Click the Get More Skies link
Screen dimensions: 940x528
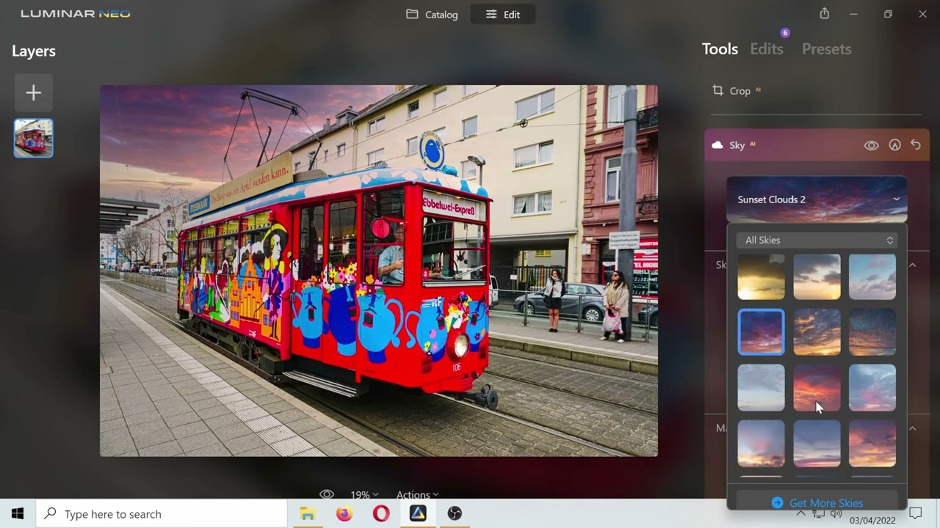click(x=817, y=503)
